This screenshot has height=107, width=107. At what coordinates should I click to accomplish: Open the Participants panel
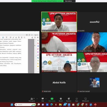pos(32,100)
